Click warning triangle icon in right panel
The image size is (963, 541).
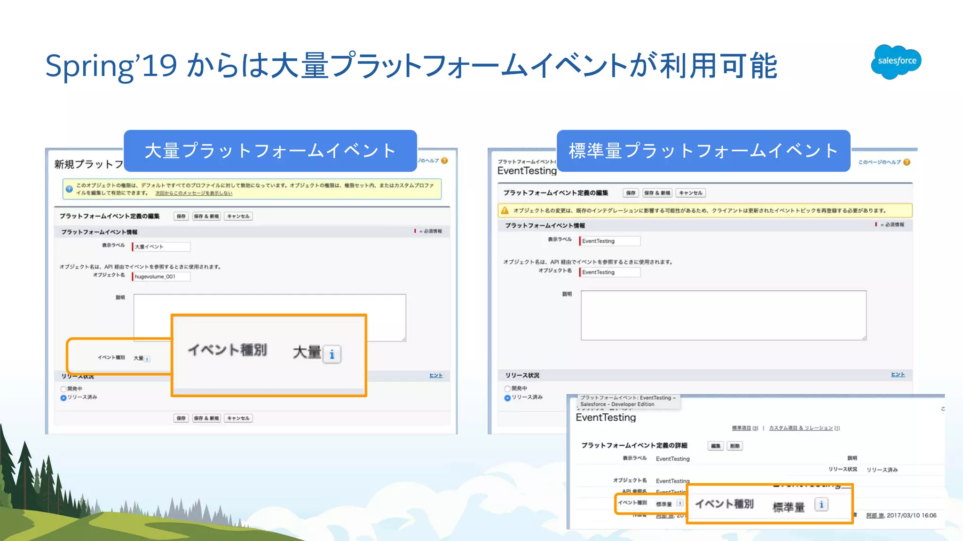[x=505, y=210]
